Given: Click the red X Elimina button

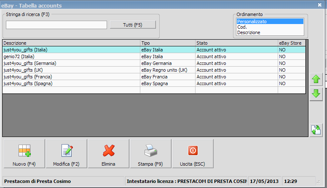Looking at the screenshot, I should coord(109,153).
